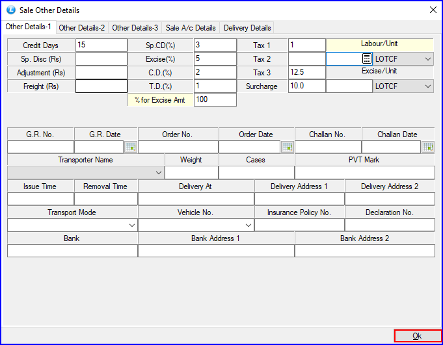
Task: Click Tax 1 input field
Action: point(307,45)
